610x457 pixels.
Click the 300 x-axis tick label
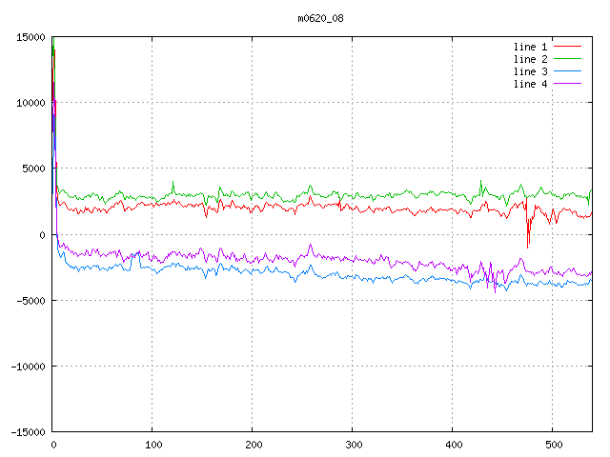353,445
